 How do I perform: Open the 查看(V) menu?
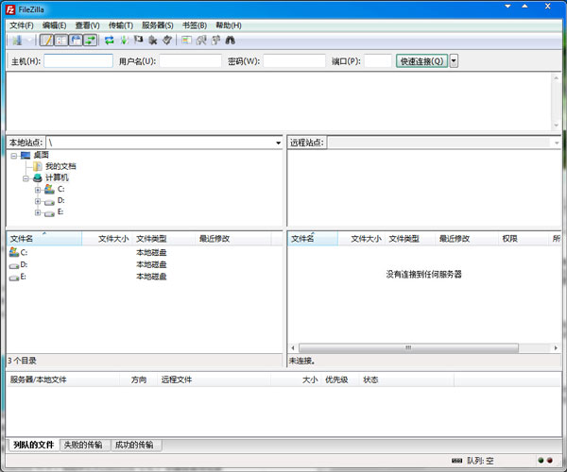pos(87,25)
